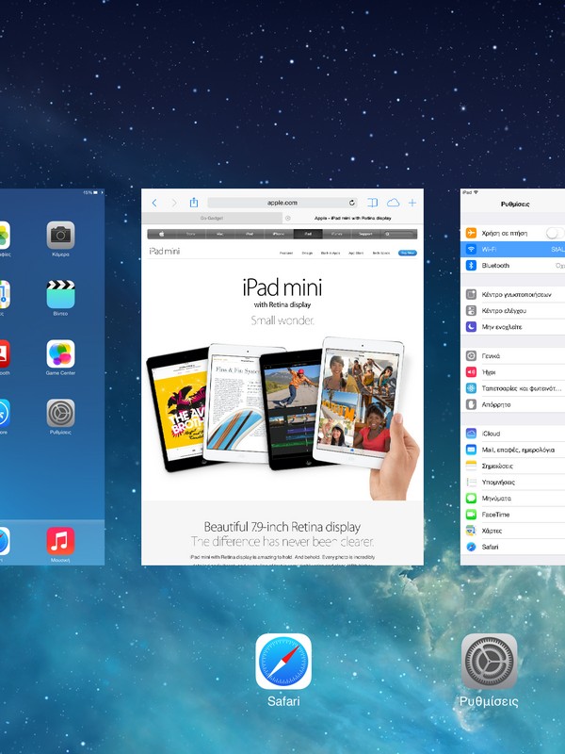
Task: Reload the apple.com page
Action: pyautogui.click(x=351, y=203)
